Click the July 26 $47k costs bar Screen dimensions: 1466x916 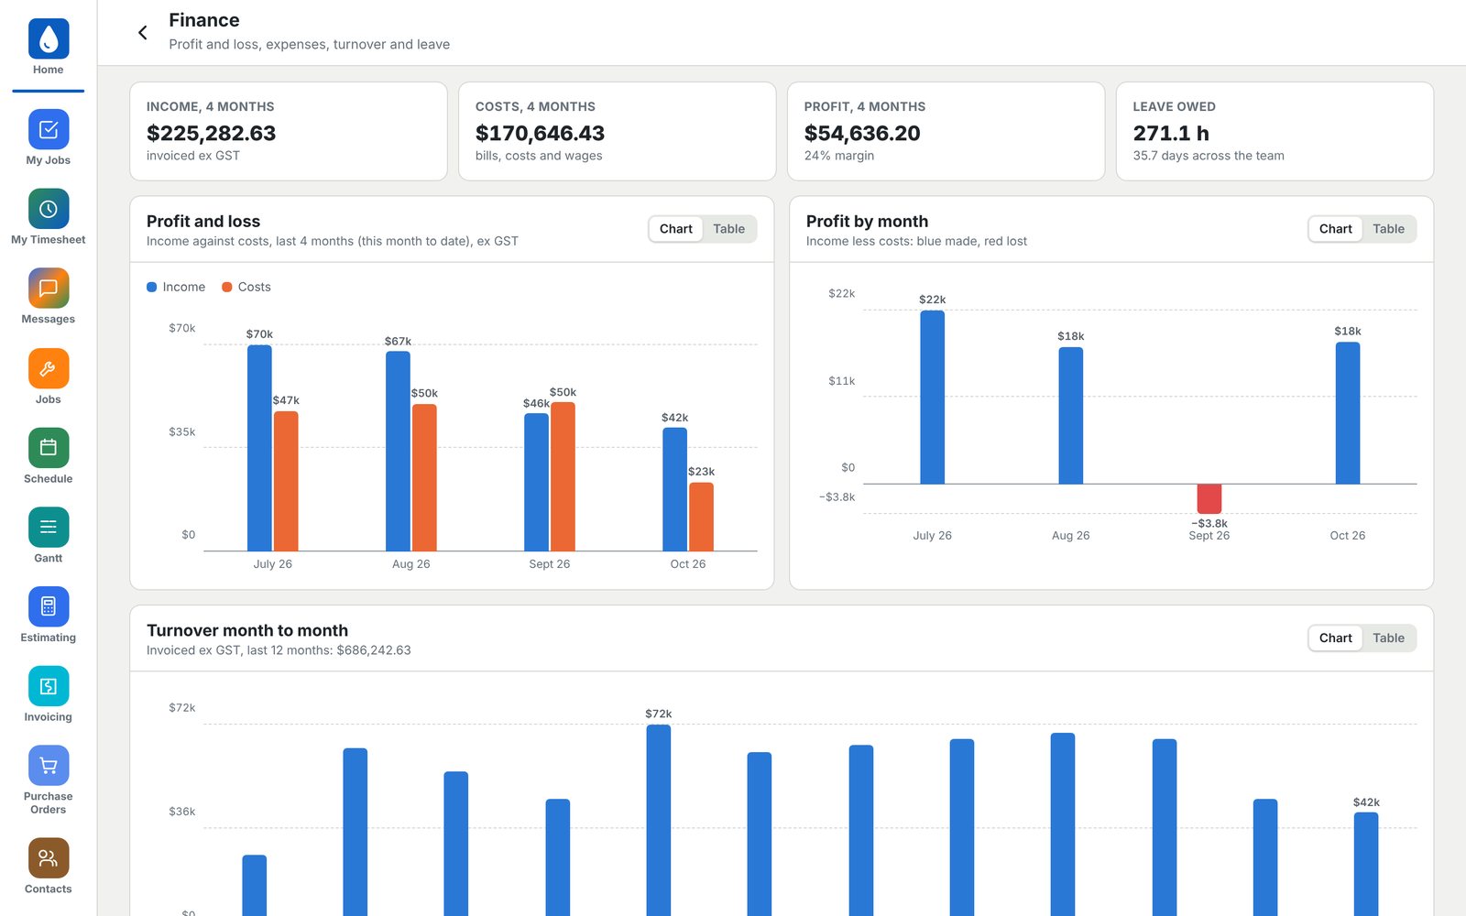click(286, 481)
